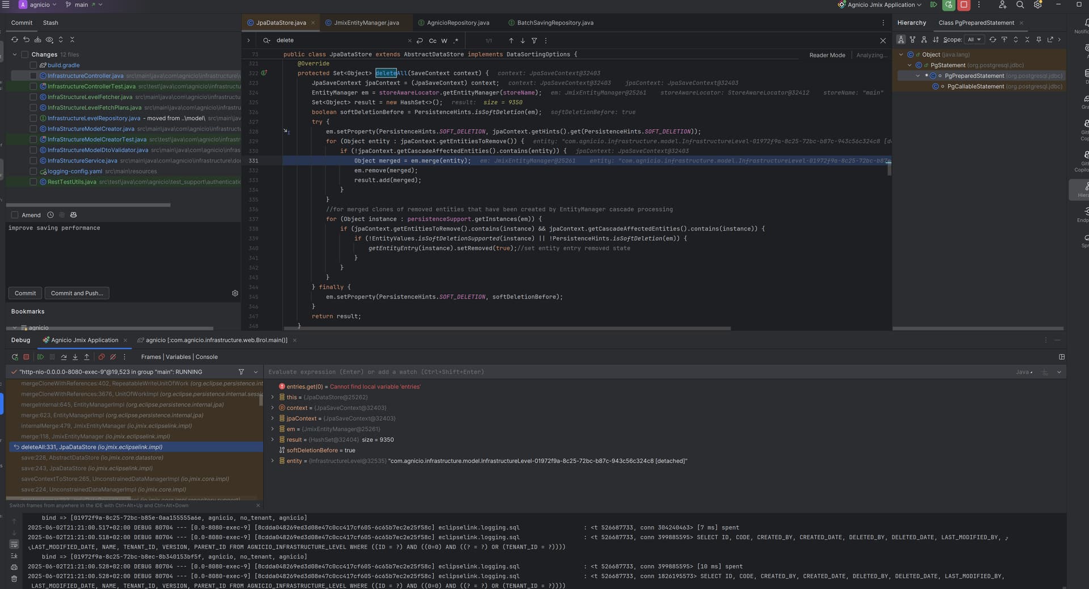This screenshot has height=589, width=1089.
Task: Stop the debug session in Debug toolbar
Action: click(x=26, y=357)
